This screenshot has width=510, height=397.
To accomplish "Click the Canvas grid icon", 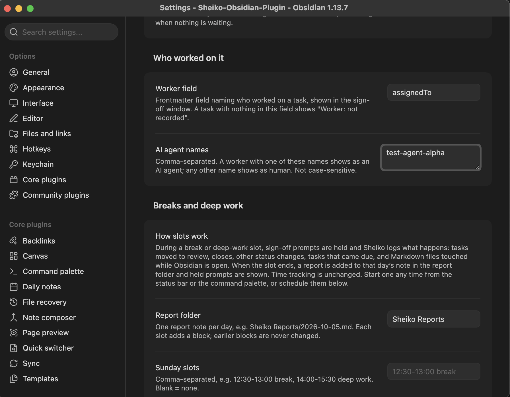I will click(14, 256).
